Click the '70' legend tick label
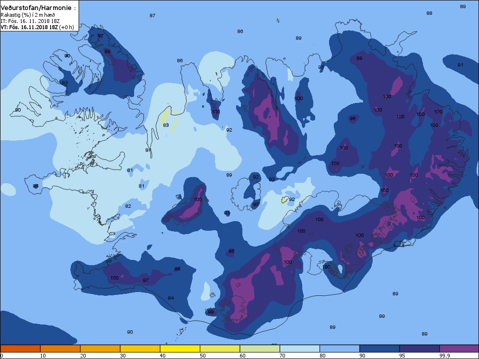The height and width of the screenshot is (359, 479). coord(282,356)
